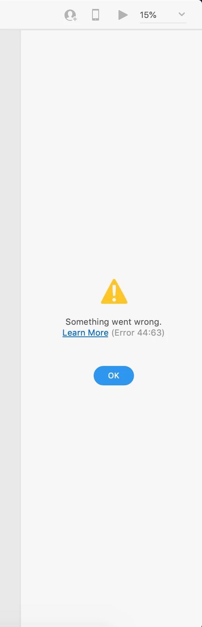Follow the underlined Learn More hyperlink
The image size is (202, 627).
(85, 333)
